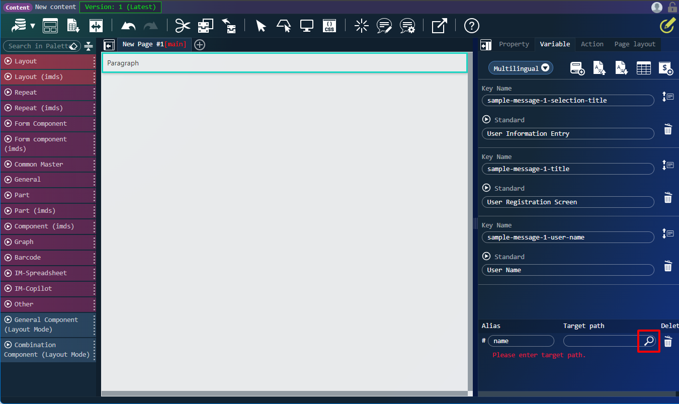Viewport: 679px width, 404px height.
Task: Select the CSS editor toolbar icon
Action: (329, 26)
